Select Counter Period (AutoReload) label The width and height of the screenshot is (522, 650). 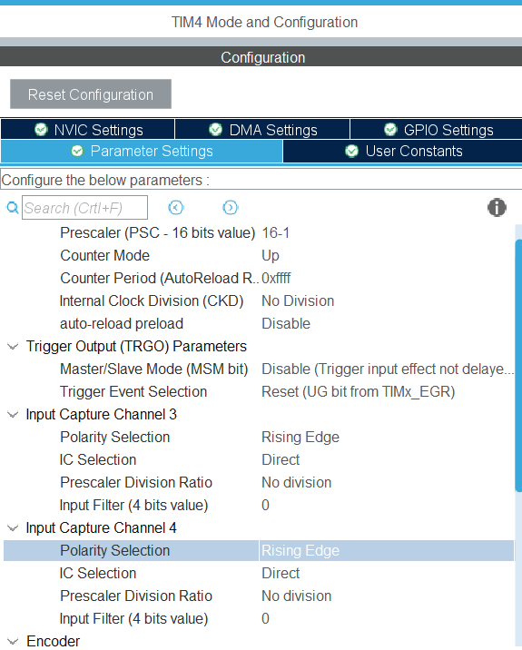(x=159, y=278)
